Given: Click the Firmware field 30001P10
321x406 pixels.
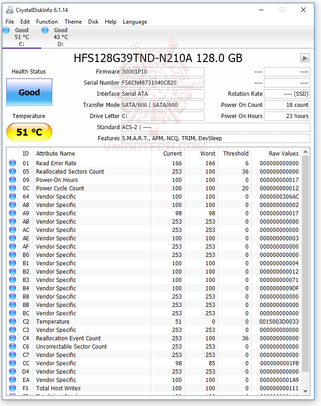Looking at the screenshot, I should pos(163,72).
